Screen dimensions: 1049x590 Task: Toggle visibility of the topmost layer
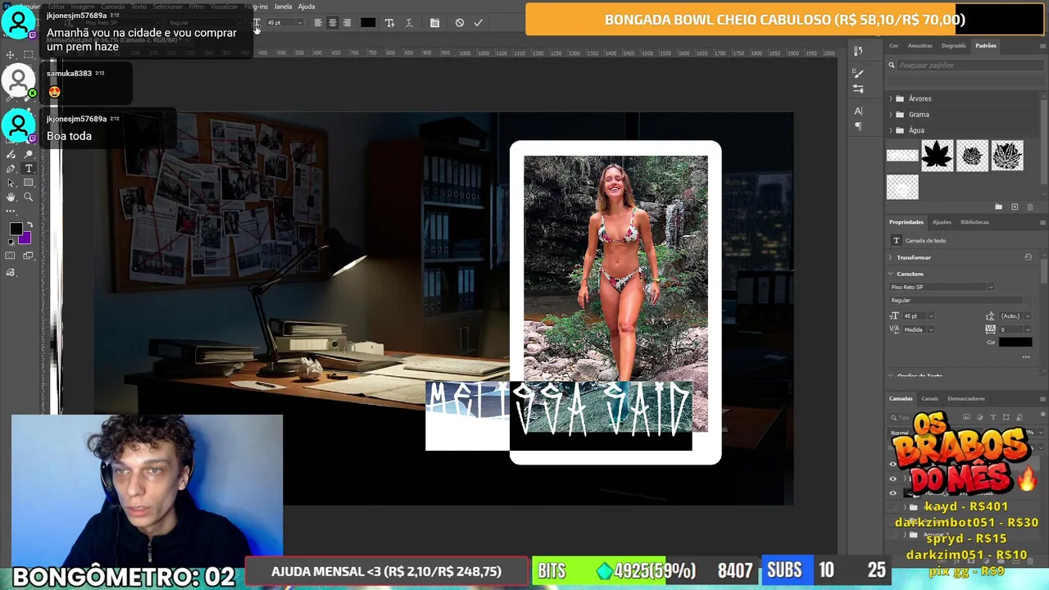tap(893, 464)
